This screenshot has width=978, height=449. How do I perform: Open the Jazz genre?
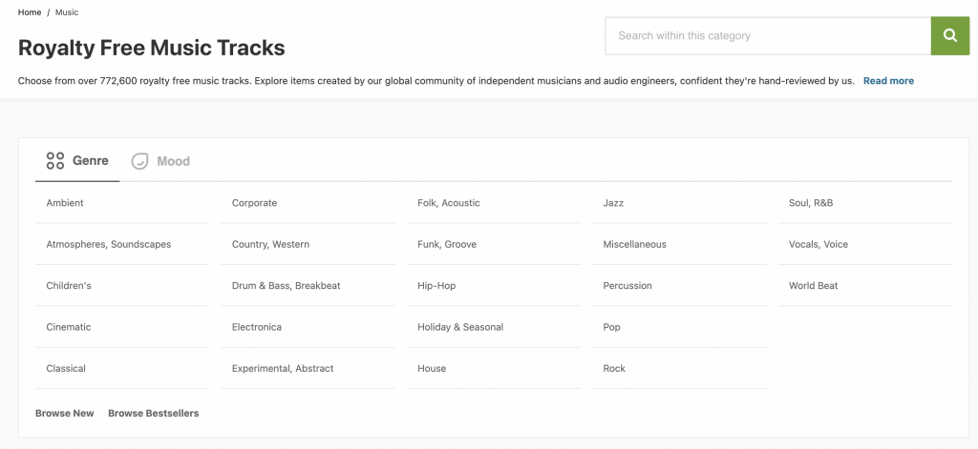(x=613, y=203)
